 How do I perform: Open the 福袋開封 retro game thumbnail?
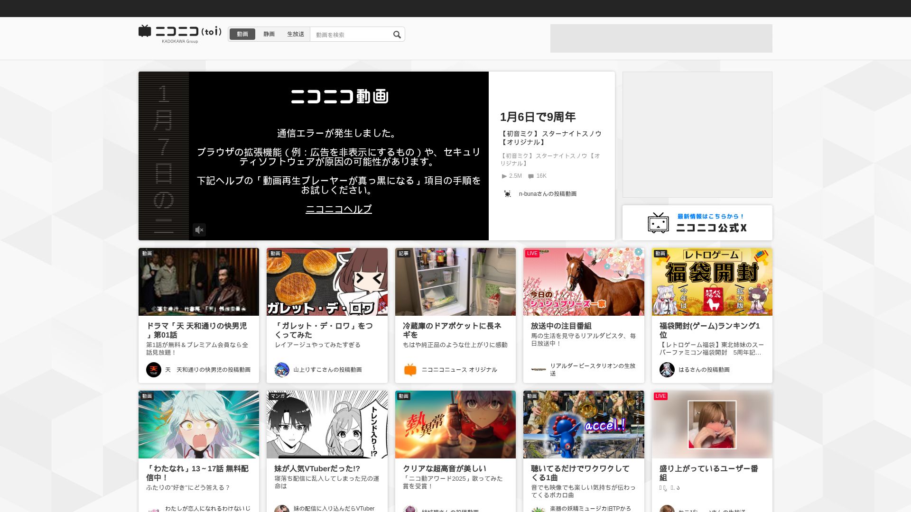coord(712,282)
